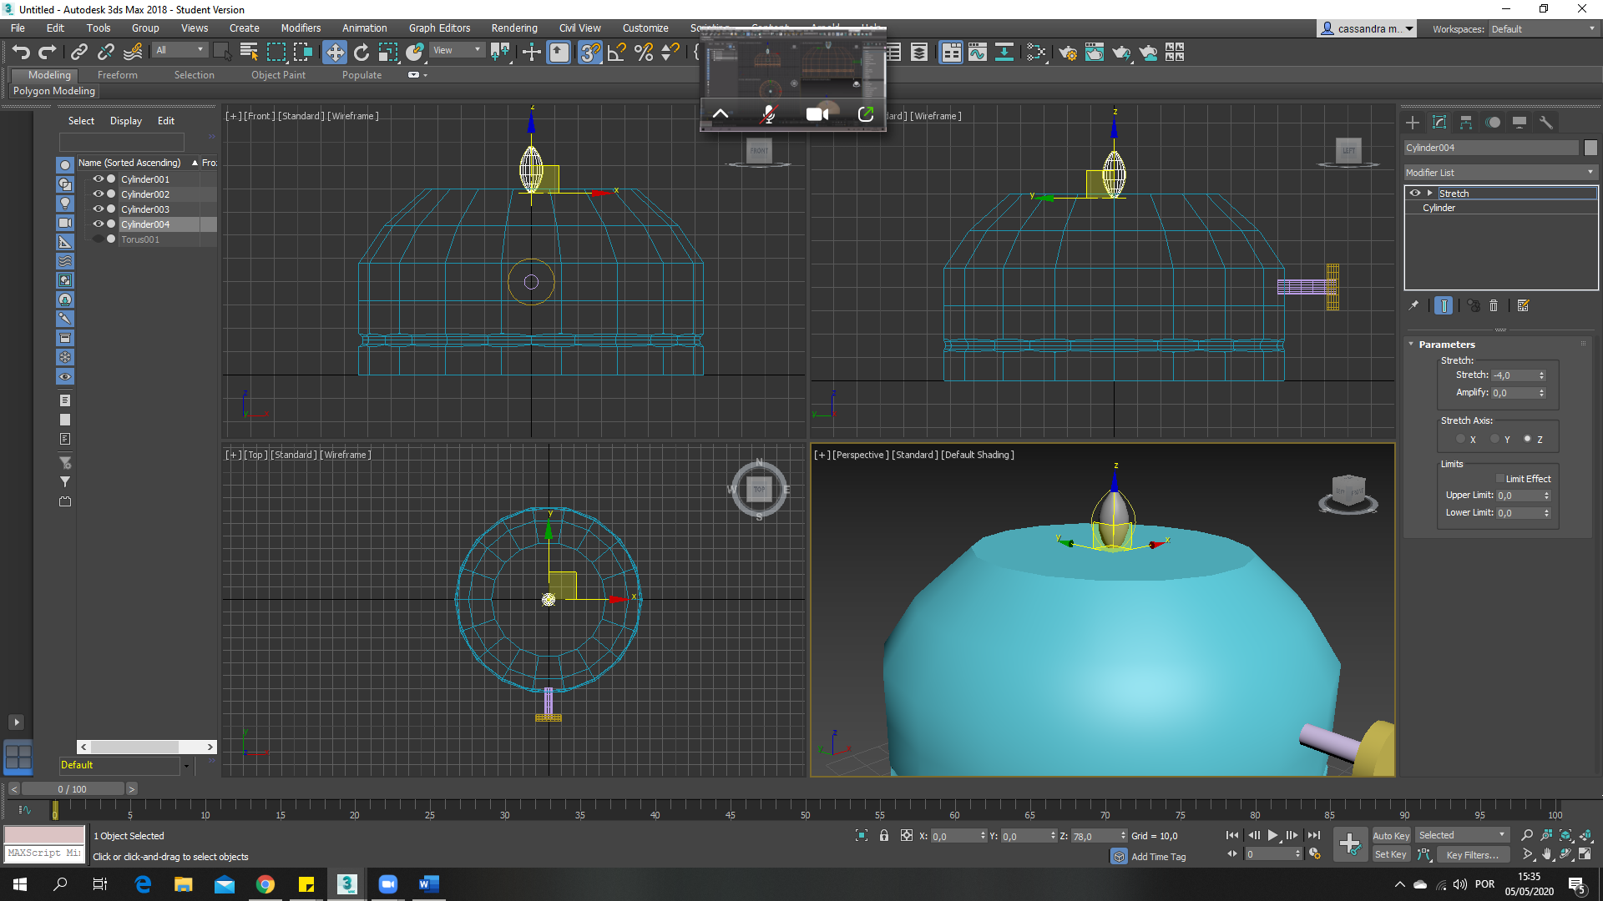Click the Undo arrow in main toolbar

click(x=21, y=53)
